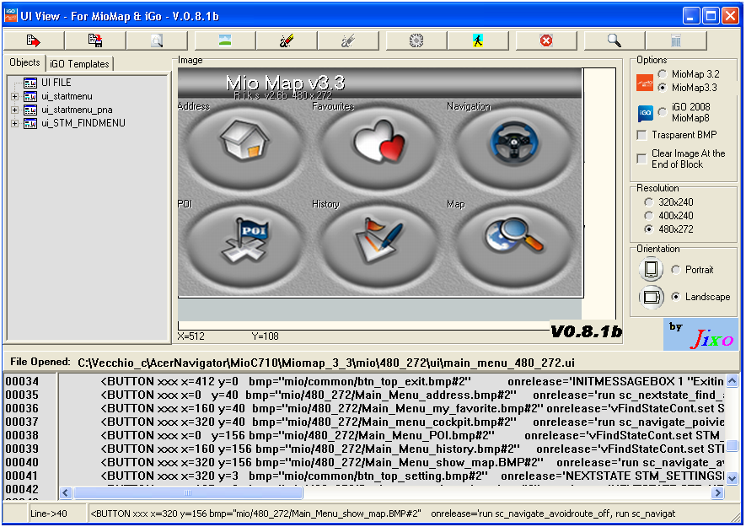Click the open file toolbar icon with red arrow
Viewport: 746px width, 527px height.
tap(34, 40)
